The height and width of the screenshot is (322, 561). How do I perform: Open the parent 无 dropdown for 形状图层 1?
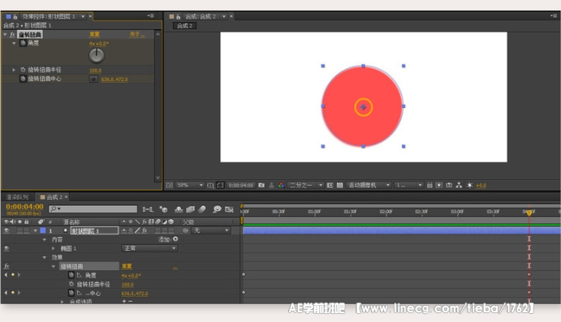(211, 230)
